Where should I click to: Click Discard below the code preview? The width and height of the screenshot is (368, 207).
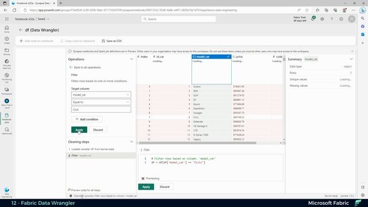[x=164, y=187]
